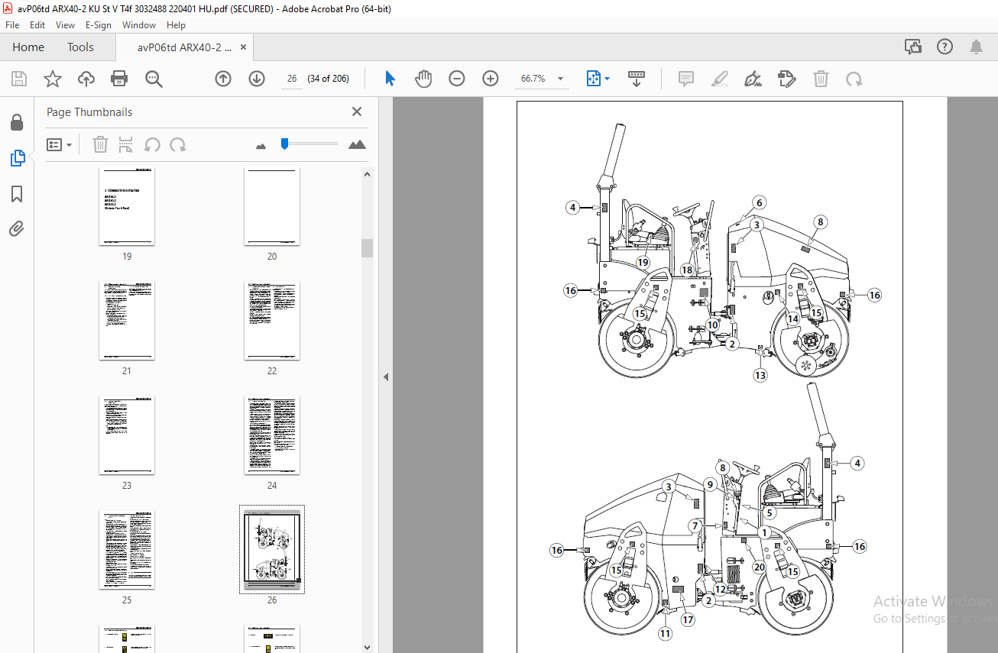The height and width of the screenshot is (653, 998).
Task: Select the Highlight text tool
Action: pyautogui.click(x=720, y=79)
